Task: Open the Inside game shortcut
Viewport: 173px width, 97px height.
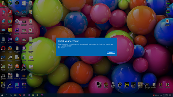Action: [x=133, y=85]
